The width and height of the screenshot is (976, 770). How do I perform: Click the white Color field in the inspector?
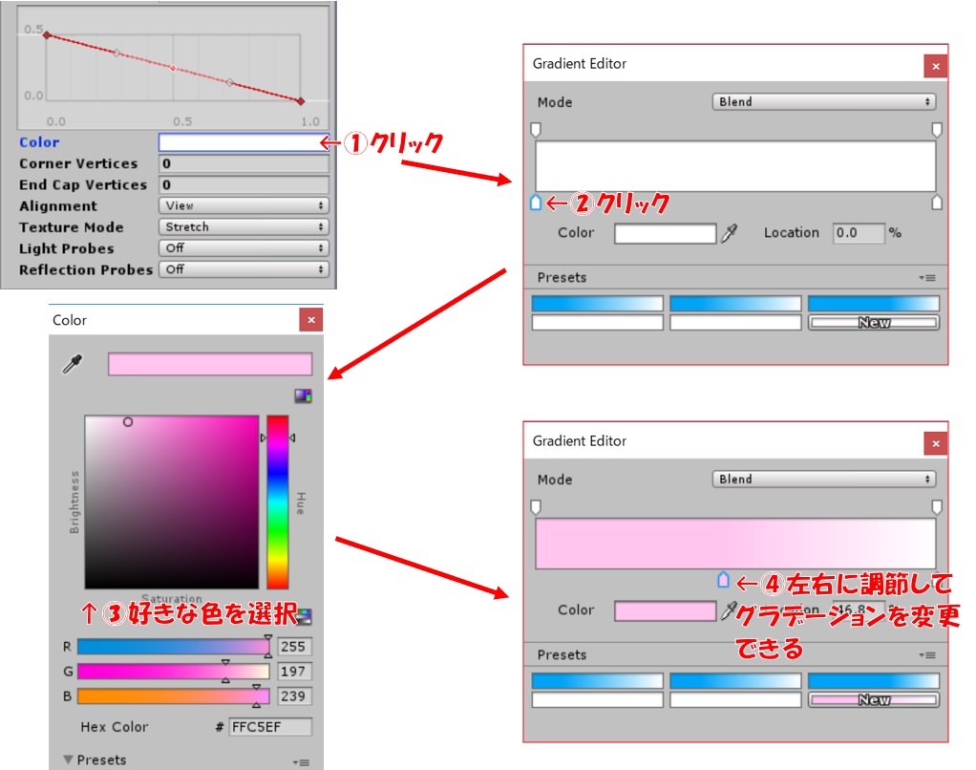coord(243,142)
